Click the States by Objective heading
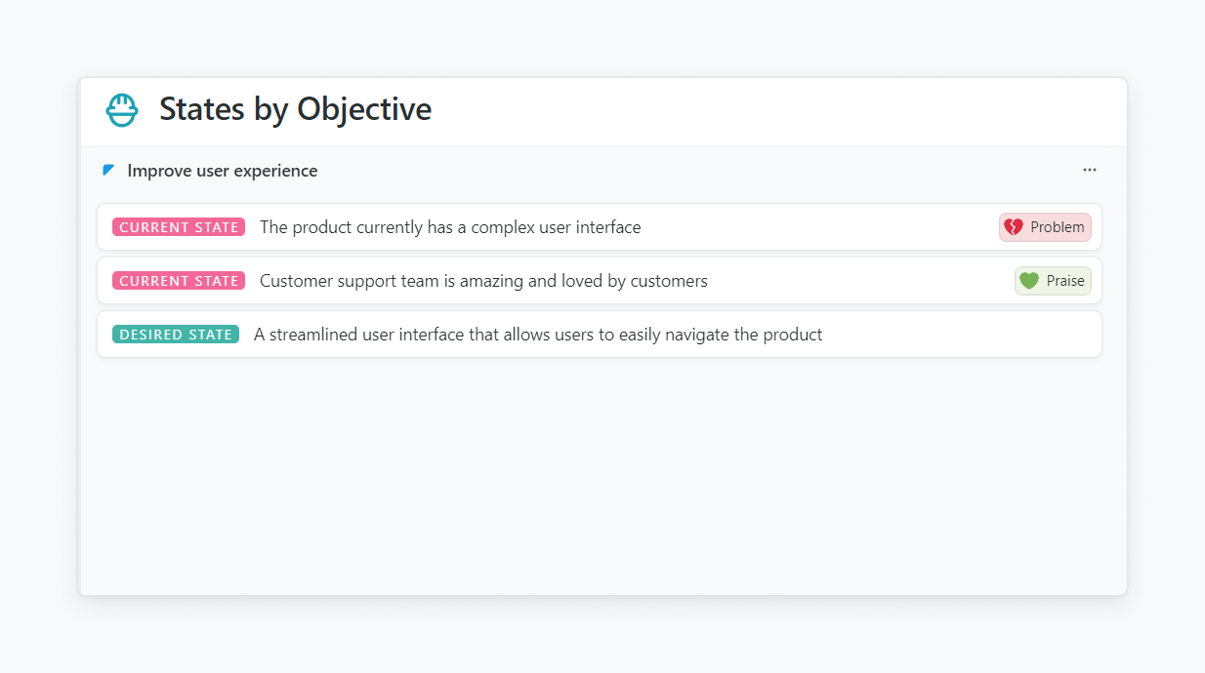 pos(295,109)
